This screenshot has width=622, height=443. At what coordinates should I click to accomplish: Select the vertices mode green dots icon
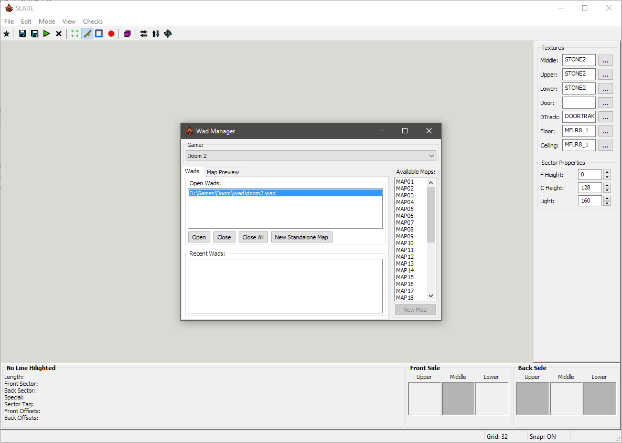75,34
